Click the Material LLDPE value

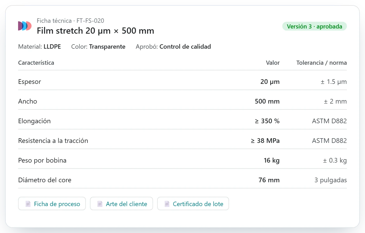[x=52, y=47]
